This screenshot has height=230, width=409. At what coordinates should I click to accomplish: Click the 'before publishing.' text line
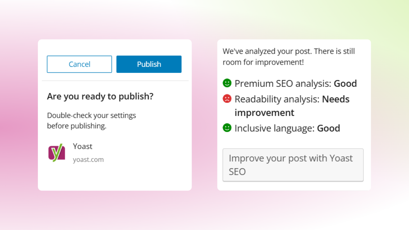click(77, 126)
